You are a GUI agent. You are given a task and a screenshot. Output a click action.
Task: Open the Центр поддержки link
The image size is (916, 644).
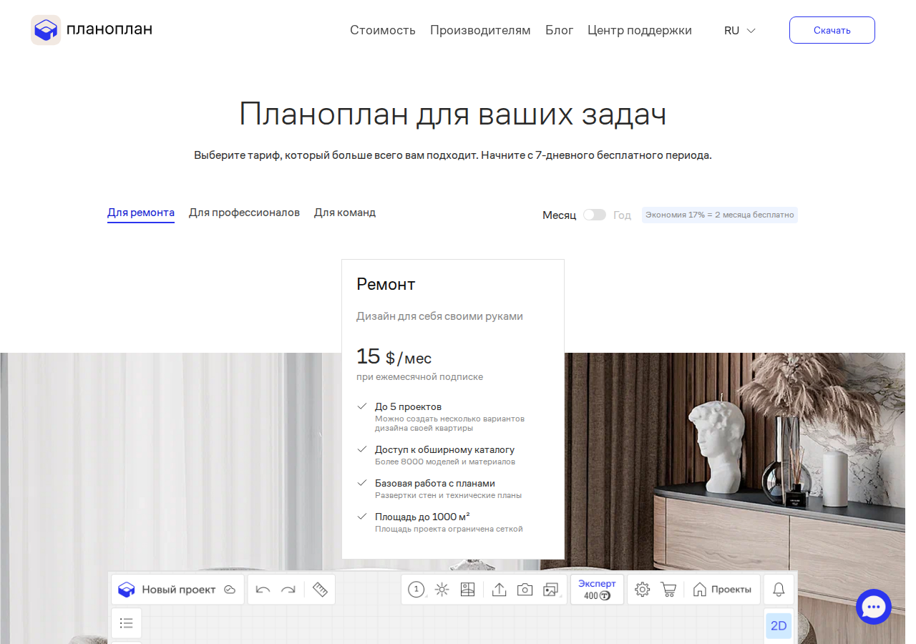coord(640,30)
